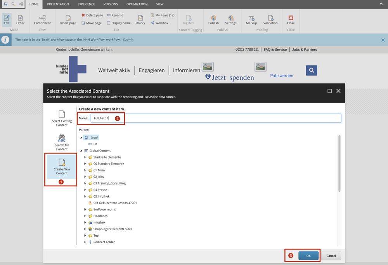The width and height of the screenshot is (388, 265).
Task: Select the Markup proofing tool
Action: pyautogui.click(x=251, y=20)
